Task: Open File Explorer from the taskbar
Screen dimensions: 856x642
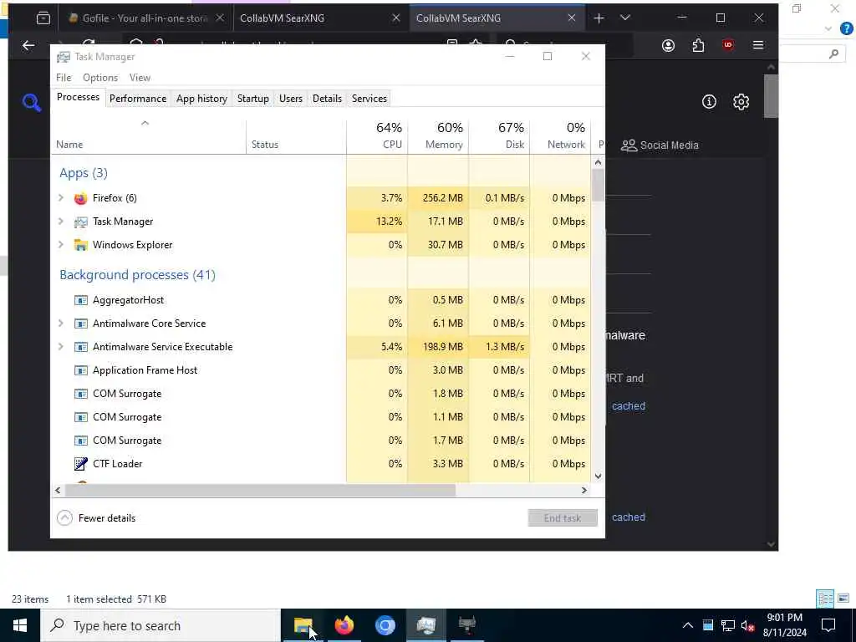Action: pos(303,625)
